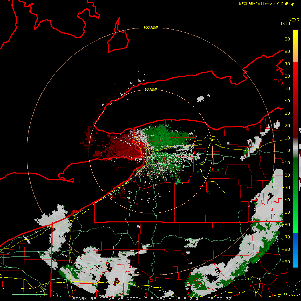Select the positive 10 knot scale label
The width and height of the screenshot is (301, 301).
tap(287, 138)
